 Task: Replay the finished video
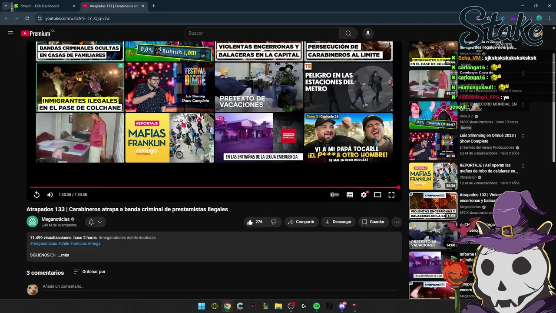tap(37, 195)
